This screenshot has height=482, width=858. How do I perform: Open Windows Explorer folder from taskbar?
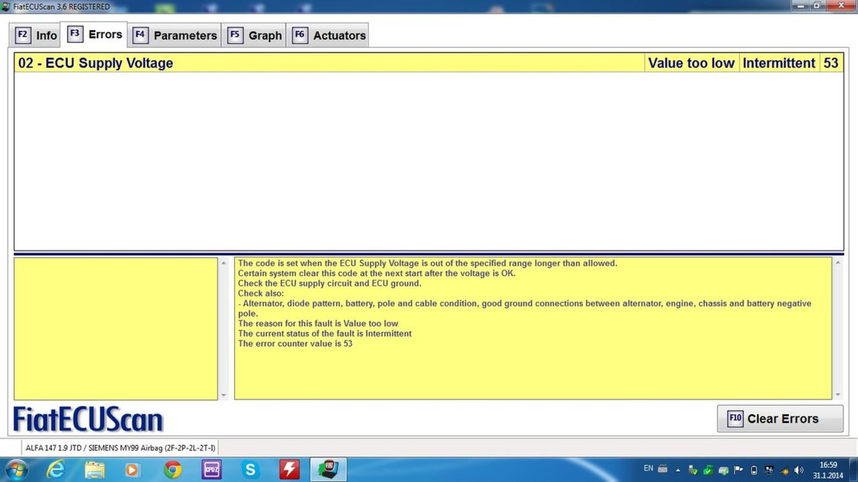pos(95,470)
